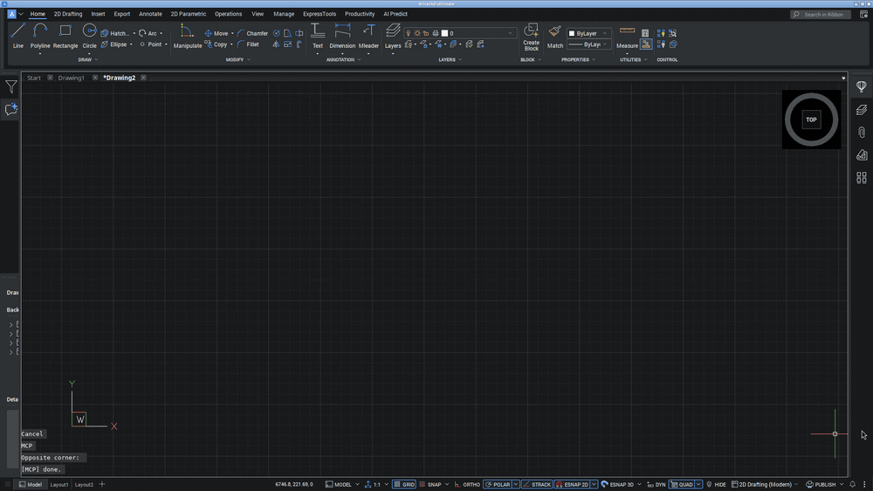Toggle GRID display in status bar

point(404,484)
